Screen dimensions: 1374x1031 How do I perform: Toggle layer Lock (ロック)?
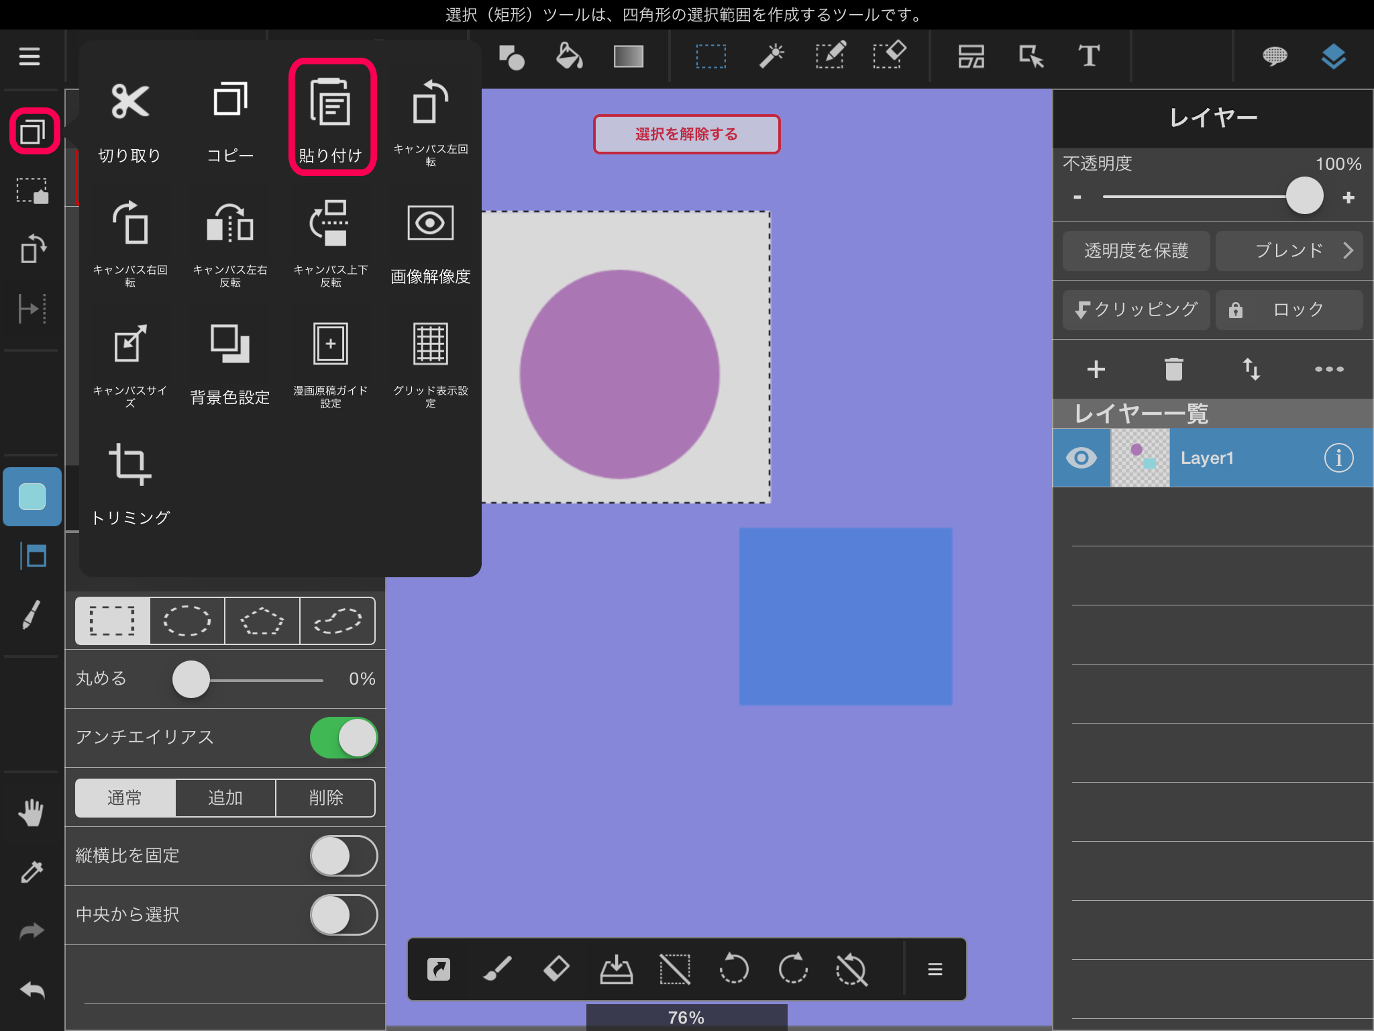1289,309
